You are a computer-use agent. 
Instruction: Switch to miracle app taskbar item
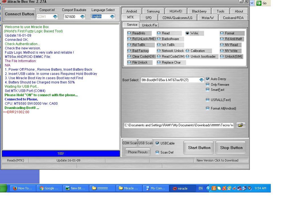182,188
